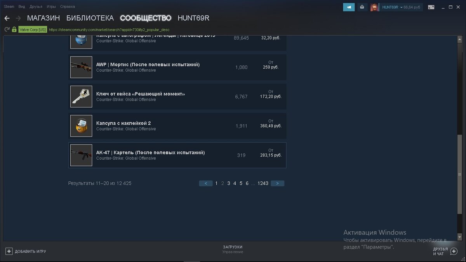This screenshot has width=466, height=262.
Task: Go to previous page with the < button
Action: tap(206, 183)
